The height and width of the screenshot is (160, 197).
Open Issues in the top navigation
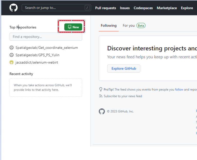click(125, 8)
